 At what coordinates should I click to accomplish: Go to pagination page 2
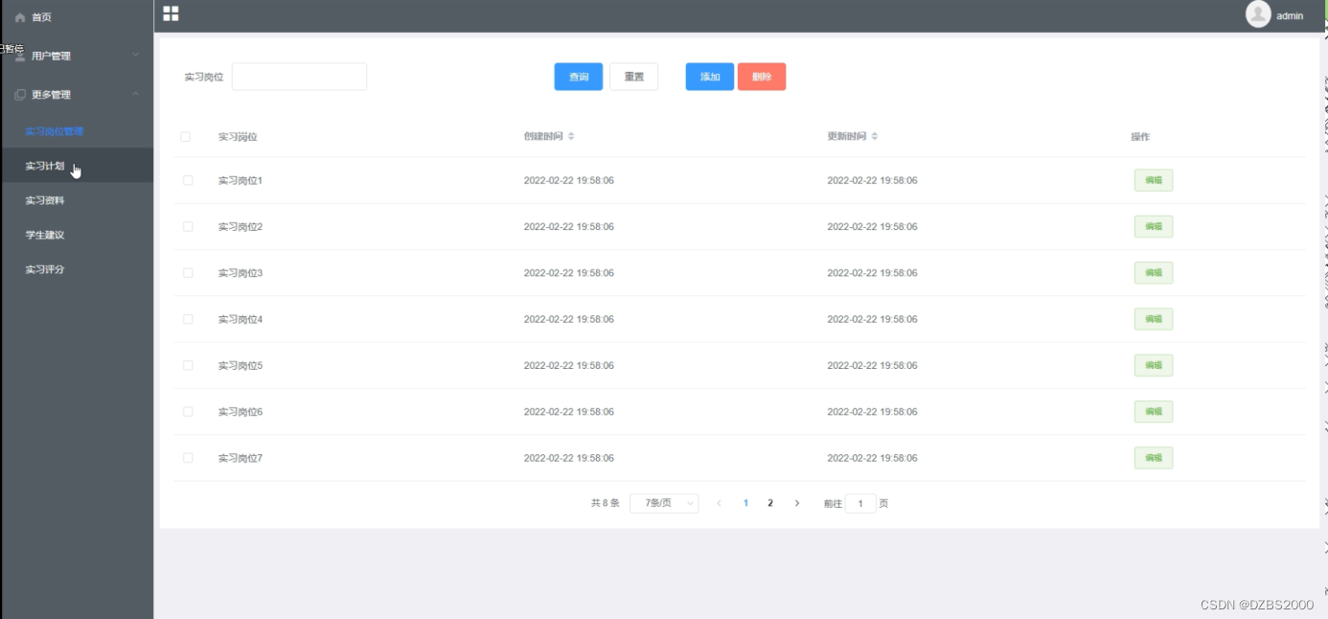[770, 503]
